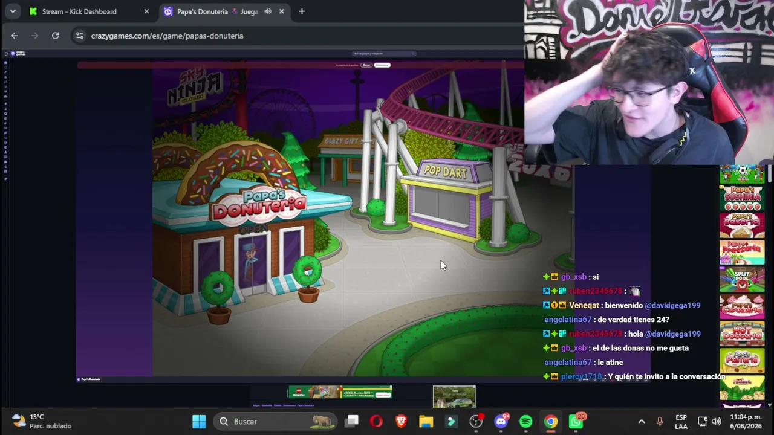The width and height of the screenshot is (774, 435).
Task: Click the weather widget showing 13°C
Action: 41,421
